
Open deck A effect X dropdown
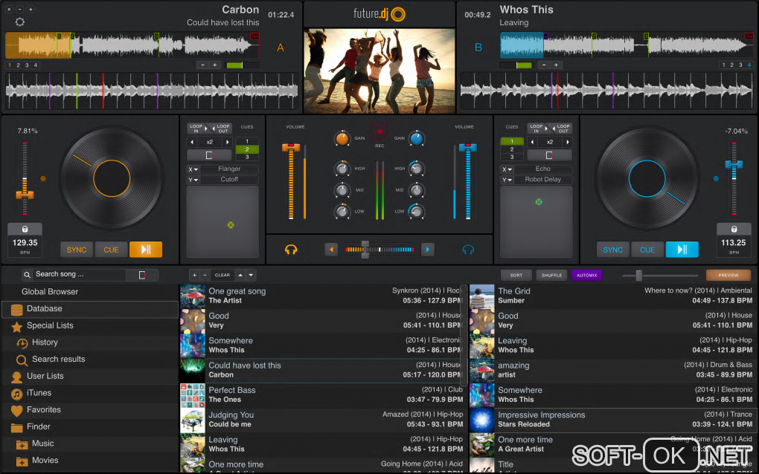(x=193, y=169)
